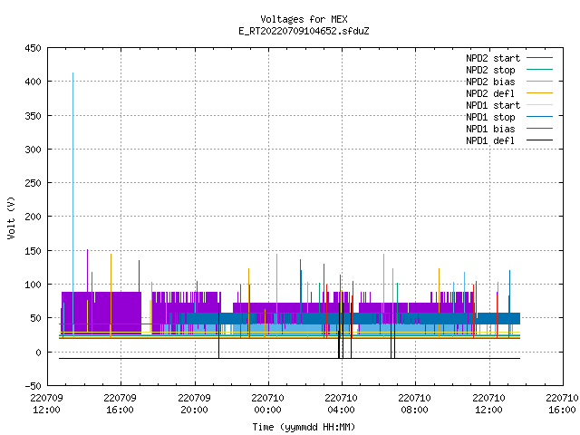Click black line sample beside NPD1 defl
The height and width of the screenshot is (435, 580).
coord(539,140)
